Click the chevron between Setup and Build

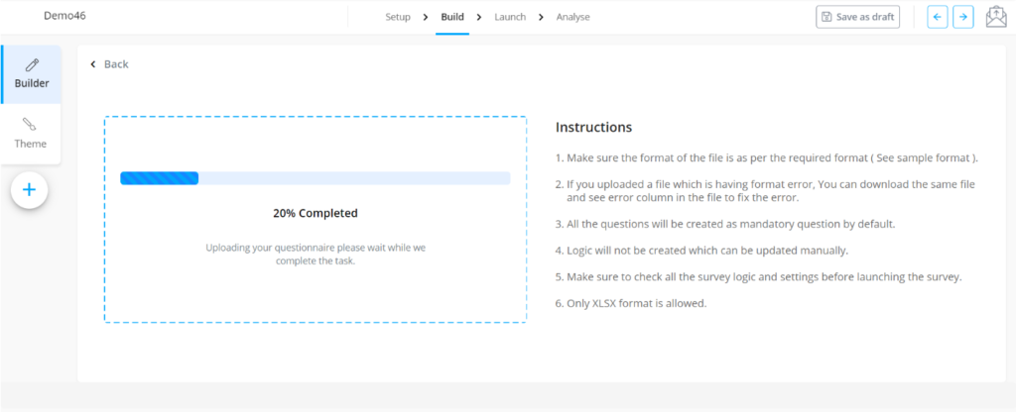click(x=426, y=17)
